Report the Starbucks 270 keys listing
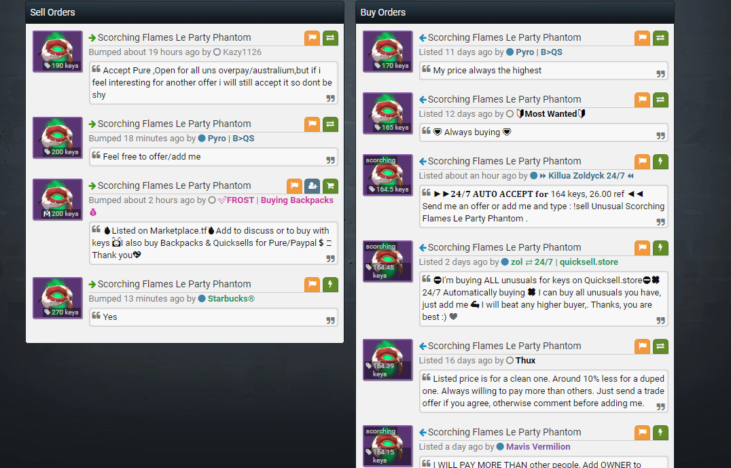Viewport: 731px width, 468px height. click(x=312, y=285)
